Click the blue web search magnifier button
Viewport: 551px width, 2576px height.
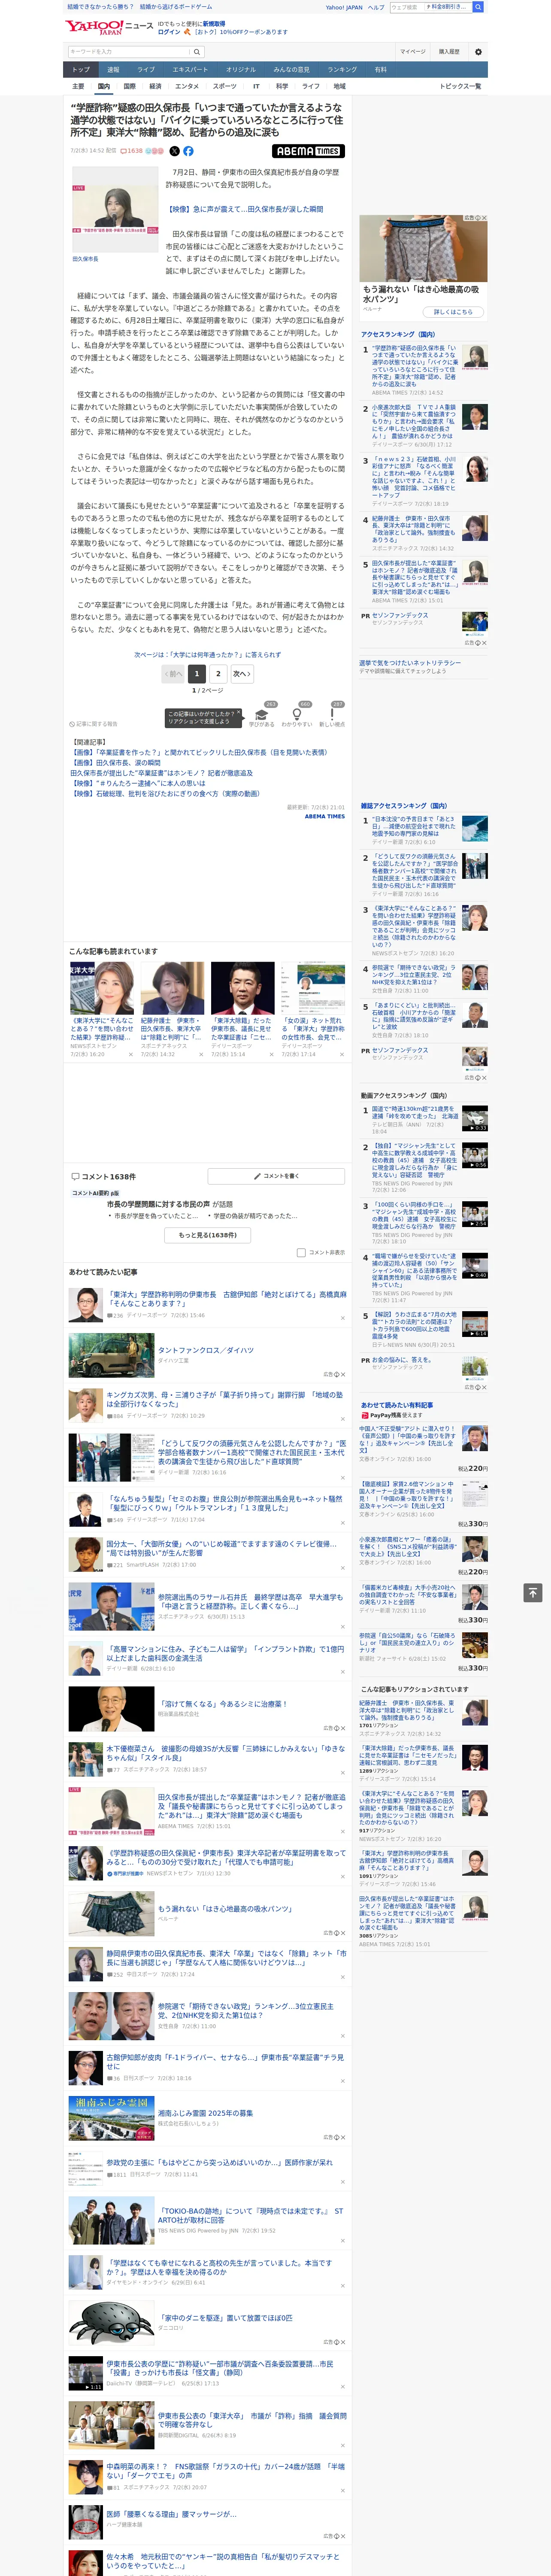click(478, 7)
